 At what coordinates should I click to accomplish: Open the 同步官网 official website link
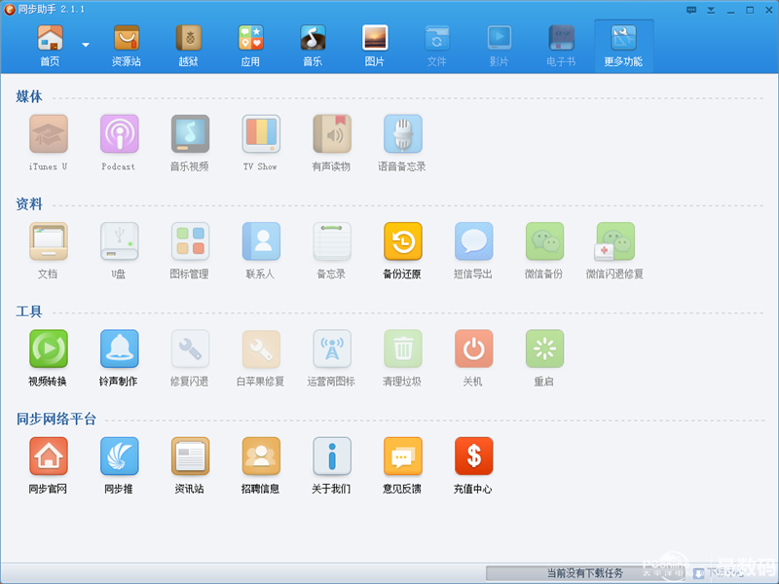click(x=48, y=458)
